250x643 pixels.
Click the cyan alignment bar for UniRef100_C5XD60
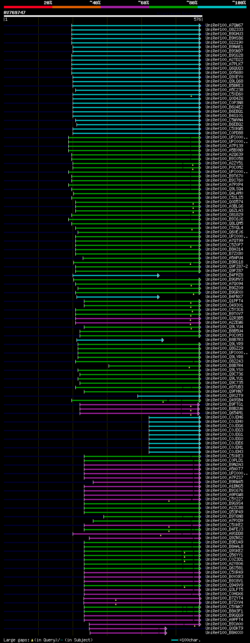point(137,94)
